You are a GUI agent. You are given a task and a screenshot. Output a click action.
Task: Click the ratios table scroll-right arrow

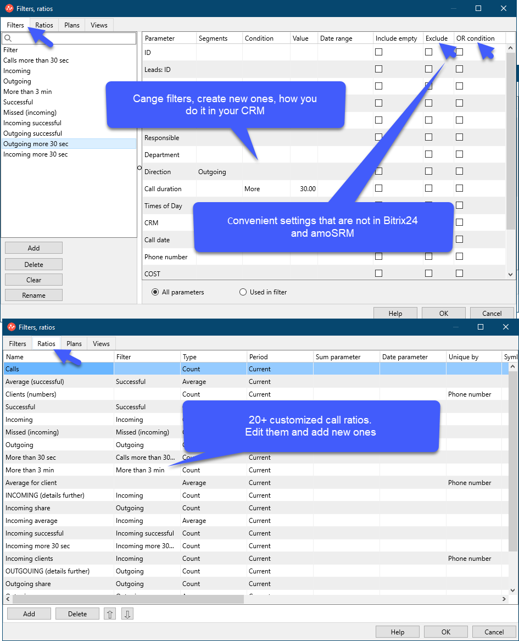[504, 599]
